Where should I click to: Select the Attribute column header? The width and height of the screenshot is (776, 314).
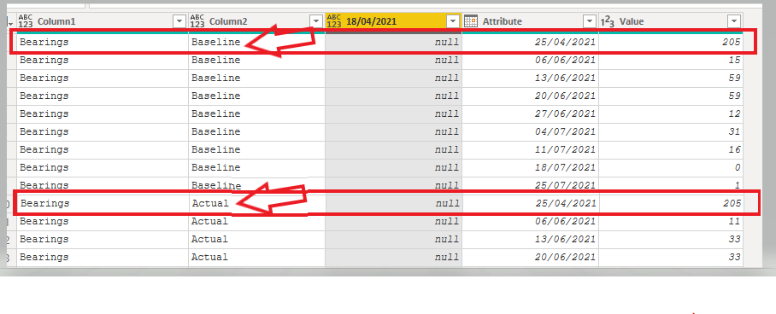(530, 21)
